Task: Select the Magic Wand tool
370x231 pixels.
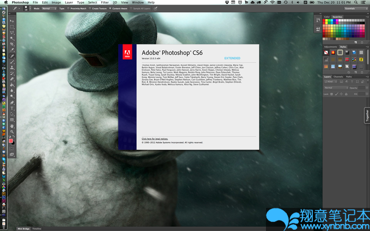Action: click(x=12, y=38)
